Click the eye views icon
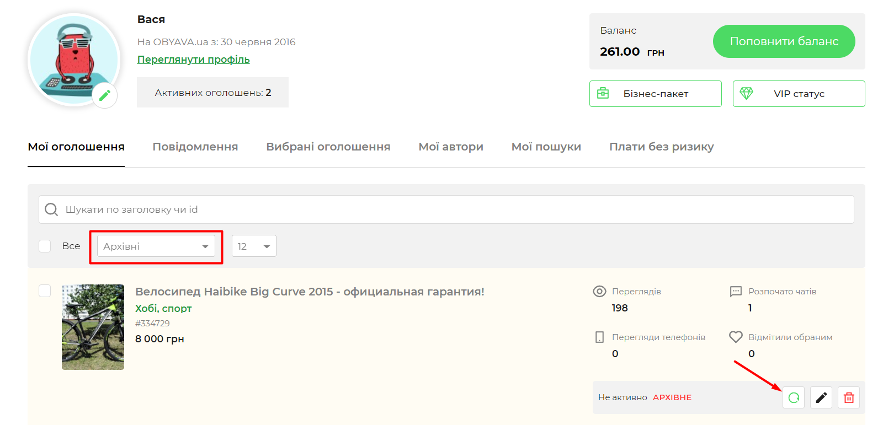Viewport: 883px width, 425px height. (x=599, y=291)
